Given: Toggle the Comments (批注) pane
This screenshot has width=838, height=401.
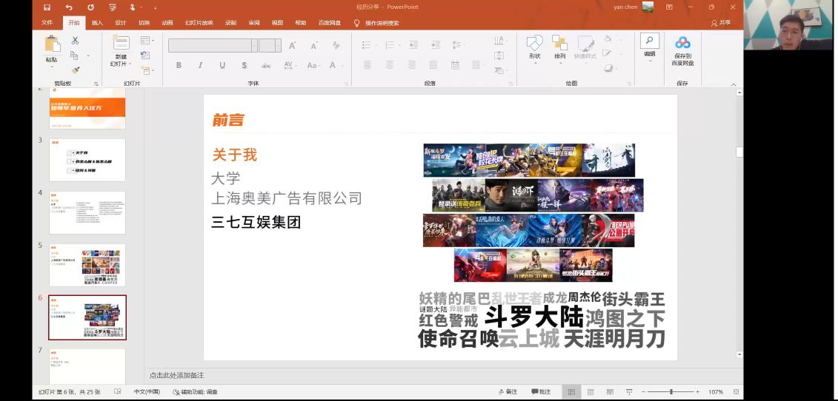Looking at the screenshot, I should tap(541, 392).
